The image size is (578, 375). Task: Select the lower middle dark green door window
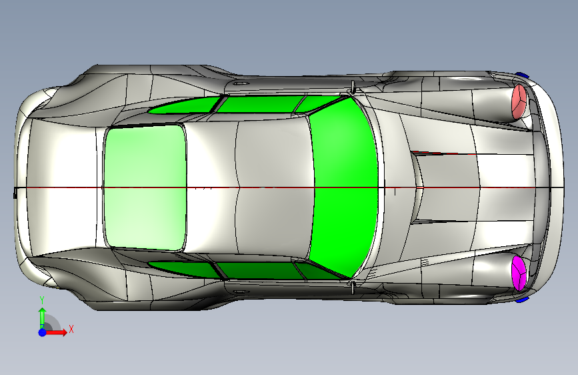(260, 271)
